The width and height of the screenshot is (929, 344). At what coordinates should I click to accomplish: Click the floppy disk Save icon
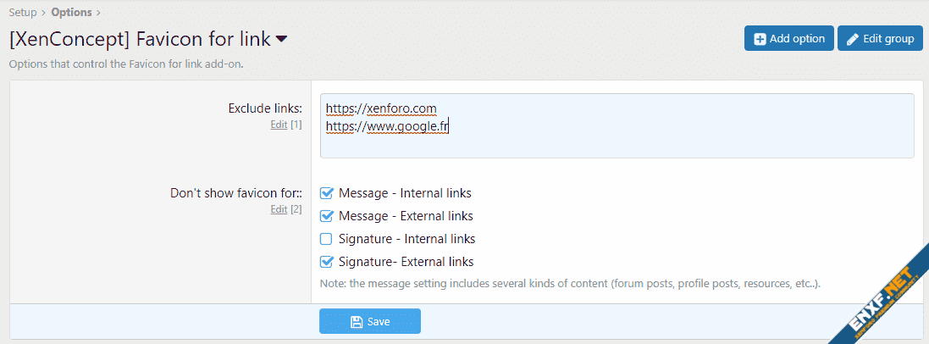click(357, 322)
